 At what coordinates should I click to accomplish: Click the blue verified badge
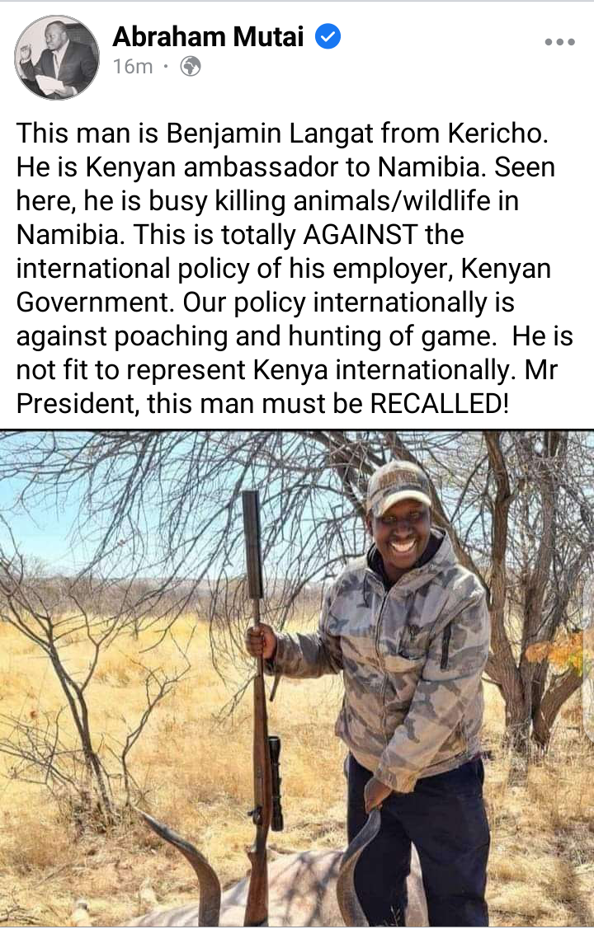(328, 37)
